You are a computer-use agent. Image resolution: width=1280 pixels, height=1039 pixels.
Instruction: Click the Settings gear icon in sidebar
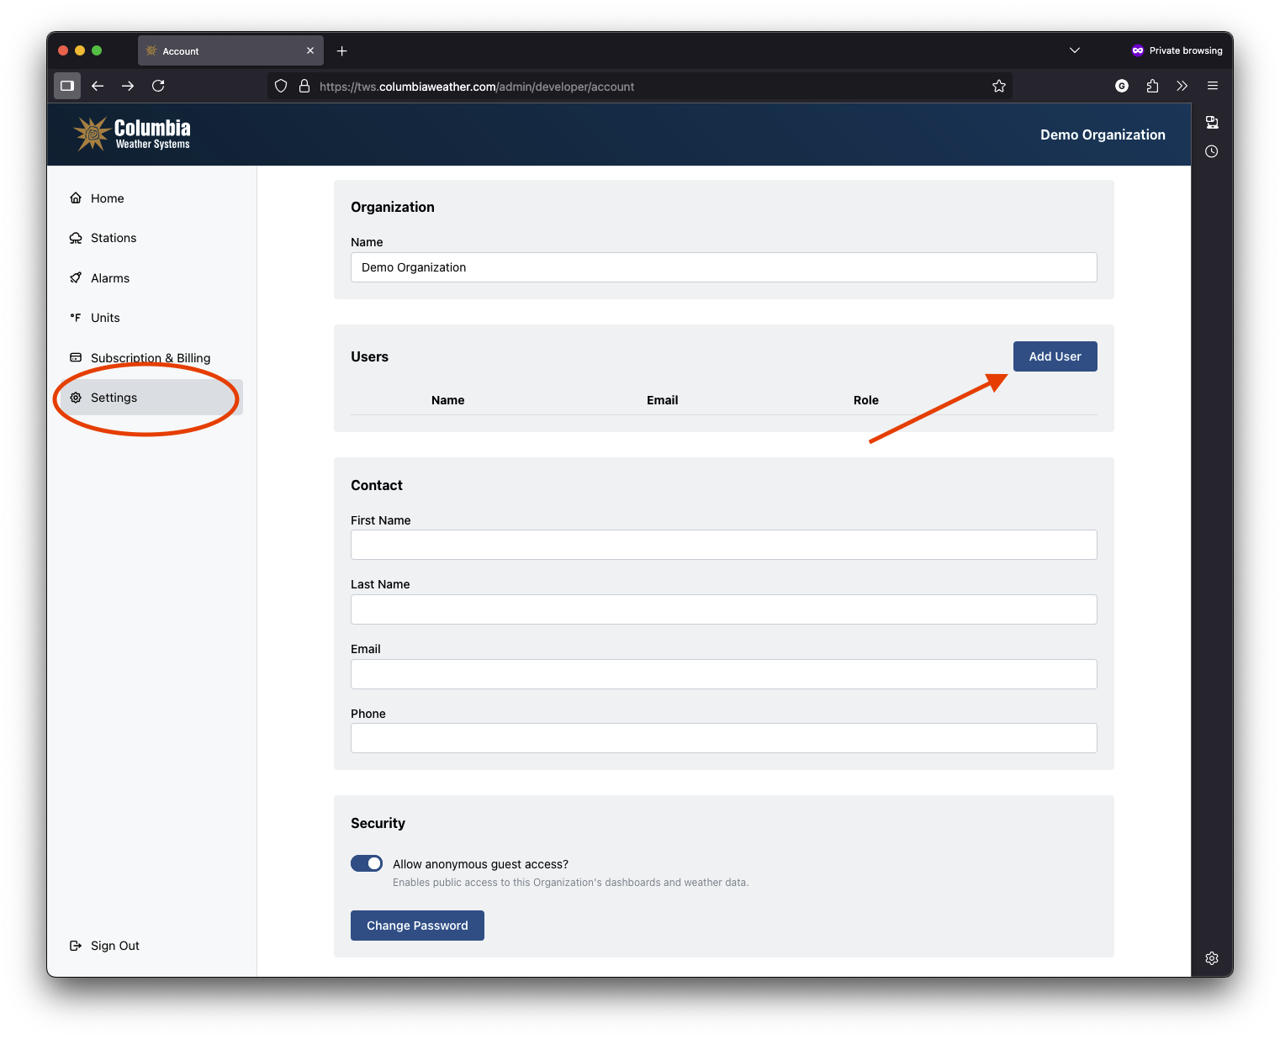point(76,398)
